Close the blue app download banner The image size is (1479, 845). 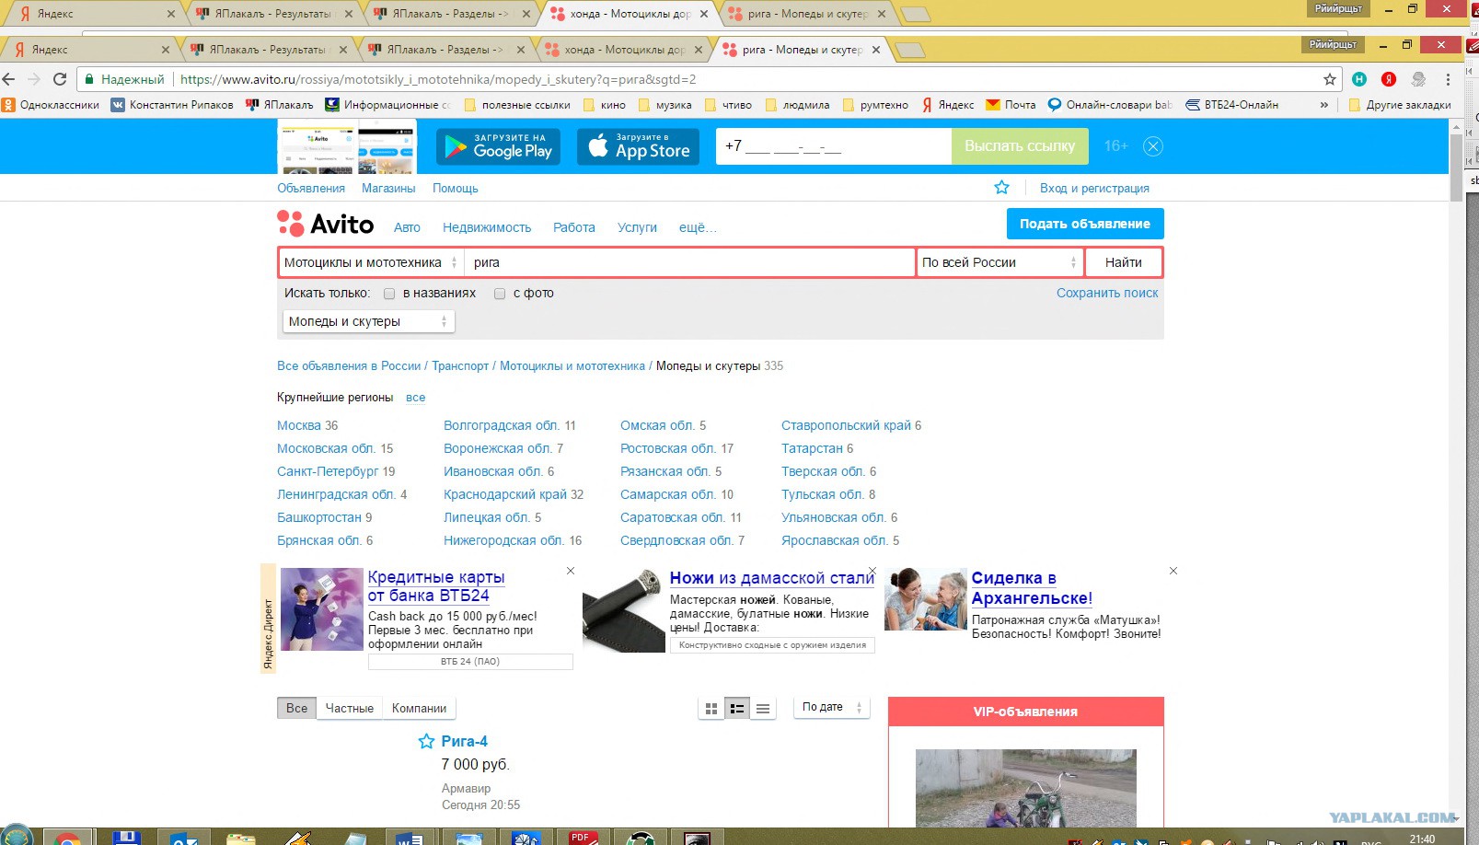(1153, 146)
